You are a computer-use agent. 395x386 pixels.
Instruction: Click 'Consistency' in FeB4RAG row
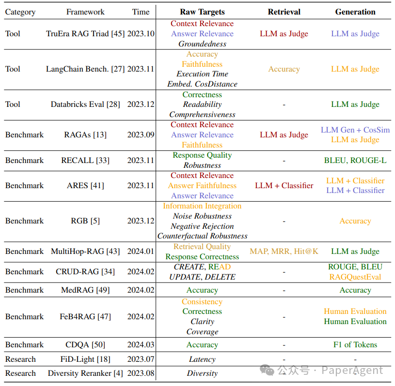(x=202, y=301)
